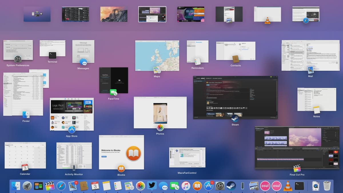Open Messages speech bubble in the Dock
The height and width of the screenshot is (193, 343).
click(x=163, y=186)
